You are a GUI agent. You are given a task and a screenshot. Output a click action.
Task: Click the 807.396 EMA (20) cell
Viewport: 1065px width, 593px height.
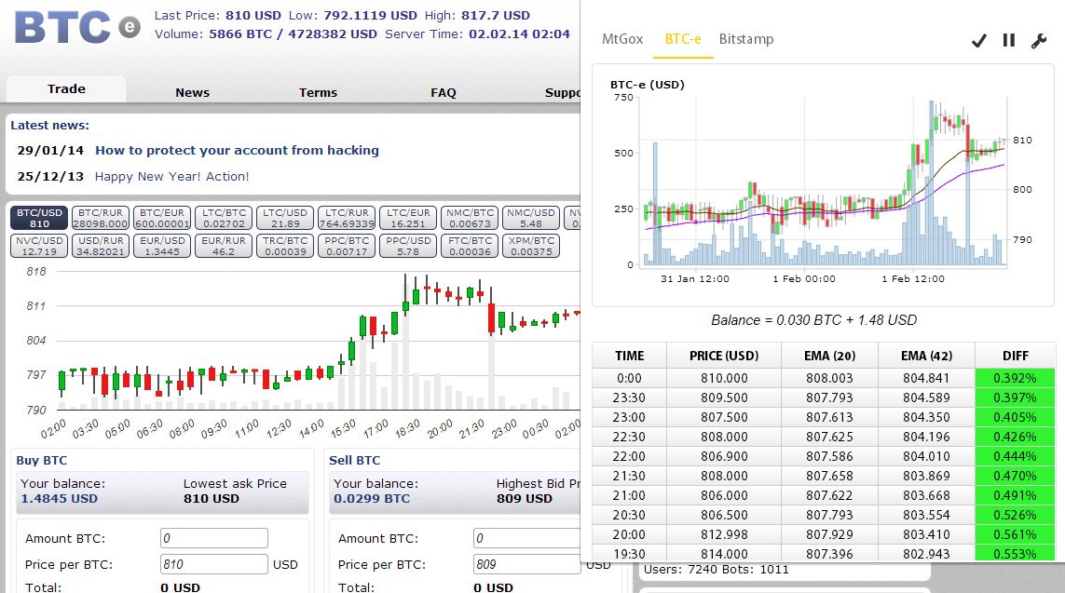(x=829, y=554)
